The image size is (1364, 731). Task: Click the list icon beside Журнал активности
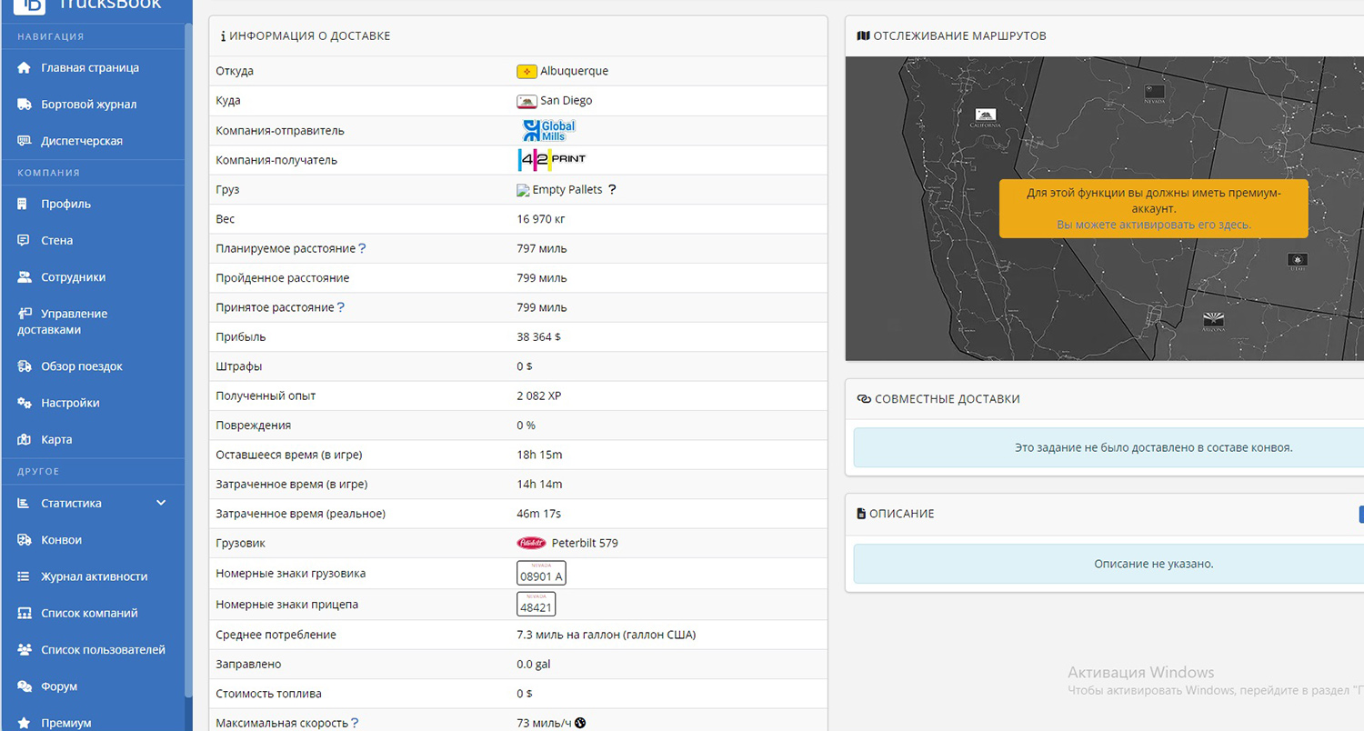click(x=24, y=576)
